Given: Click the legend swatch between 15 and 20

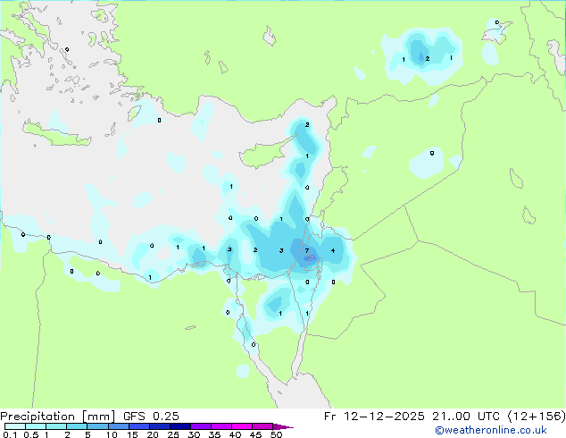Looking at the screenshot, I should click(x=139, y=426).
